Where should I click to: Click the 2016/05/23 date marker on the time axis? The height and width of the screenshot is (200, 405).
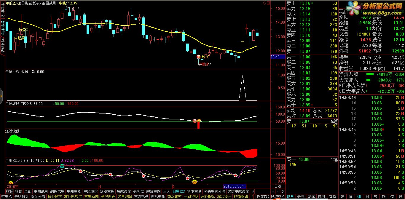(x=235, y=186)
